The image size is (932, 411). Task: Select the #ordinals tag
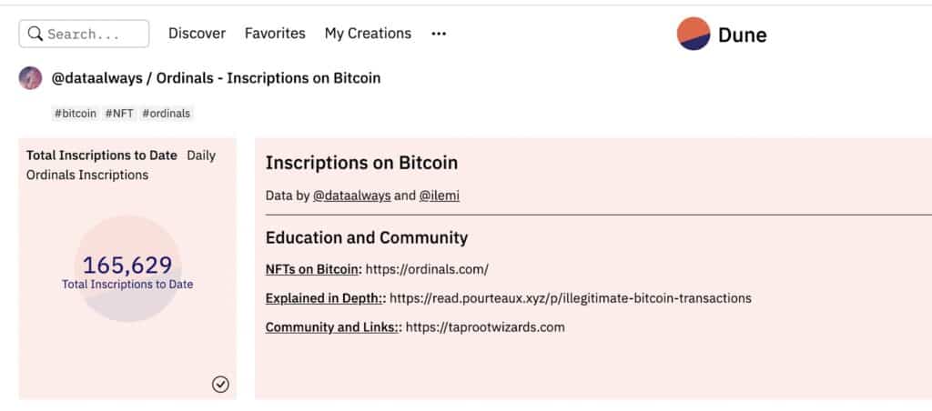coord(167,114)
